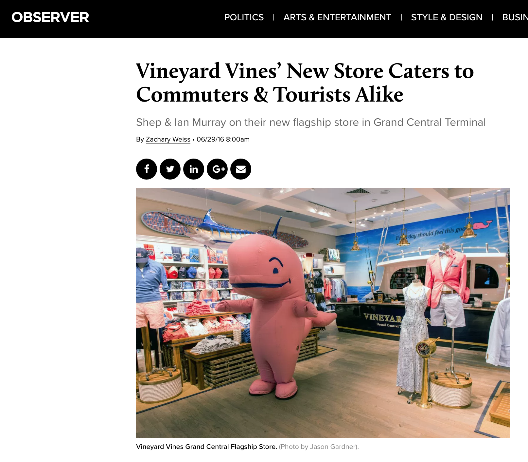Open the Arts & Entertainment section
The height and width of the screenshot is (462, 528).
point(337,17)
